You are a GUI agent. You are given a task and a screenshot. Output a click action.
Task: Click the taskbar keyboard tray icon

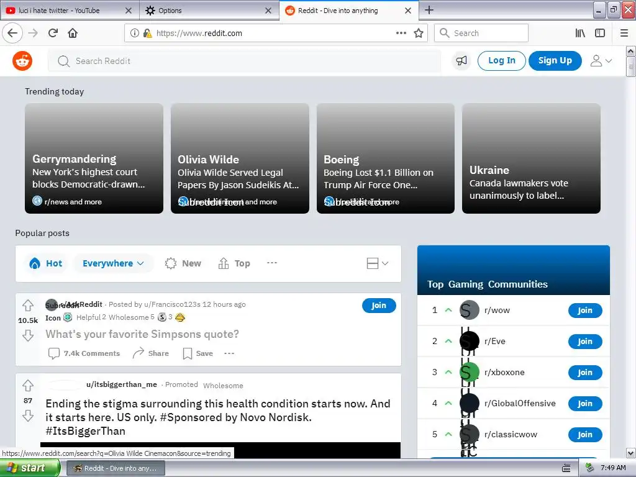click(566, 468)
